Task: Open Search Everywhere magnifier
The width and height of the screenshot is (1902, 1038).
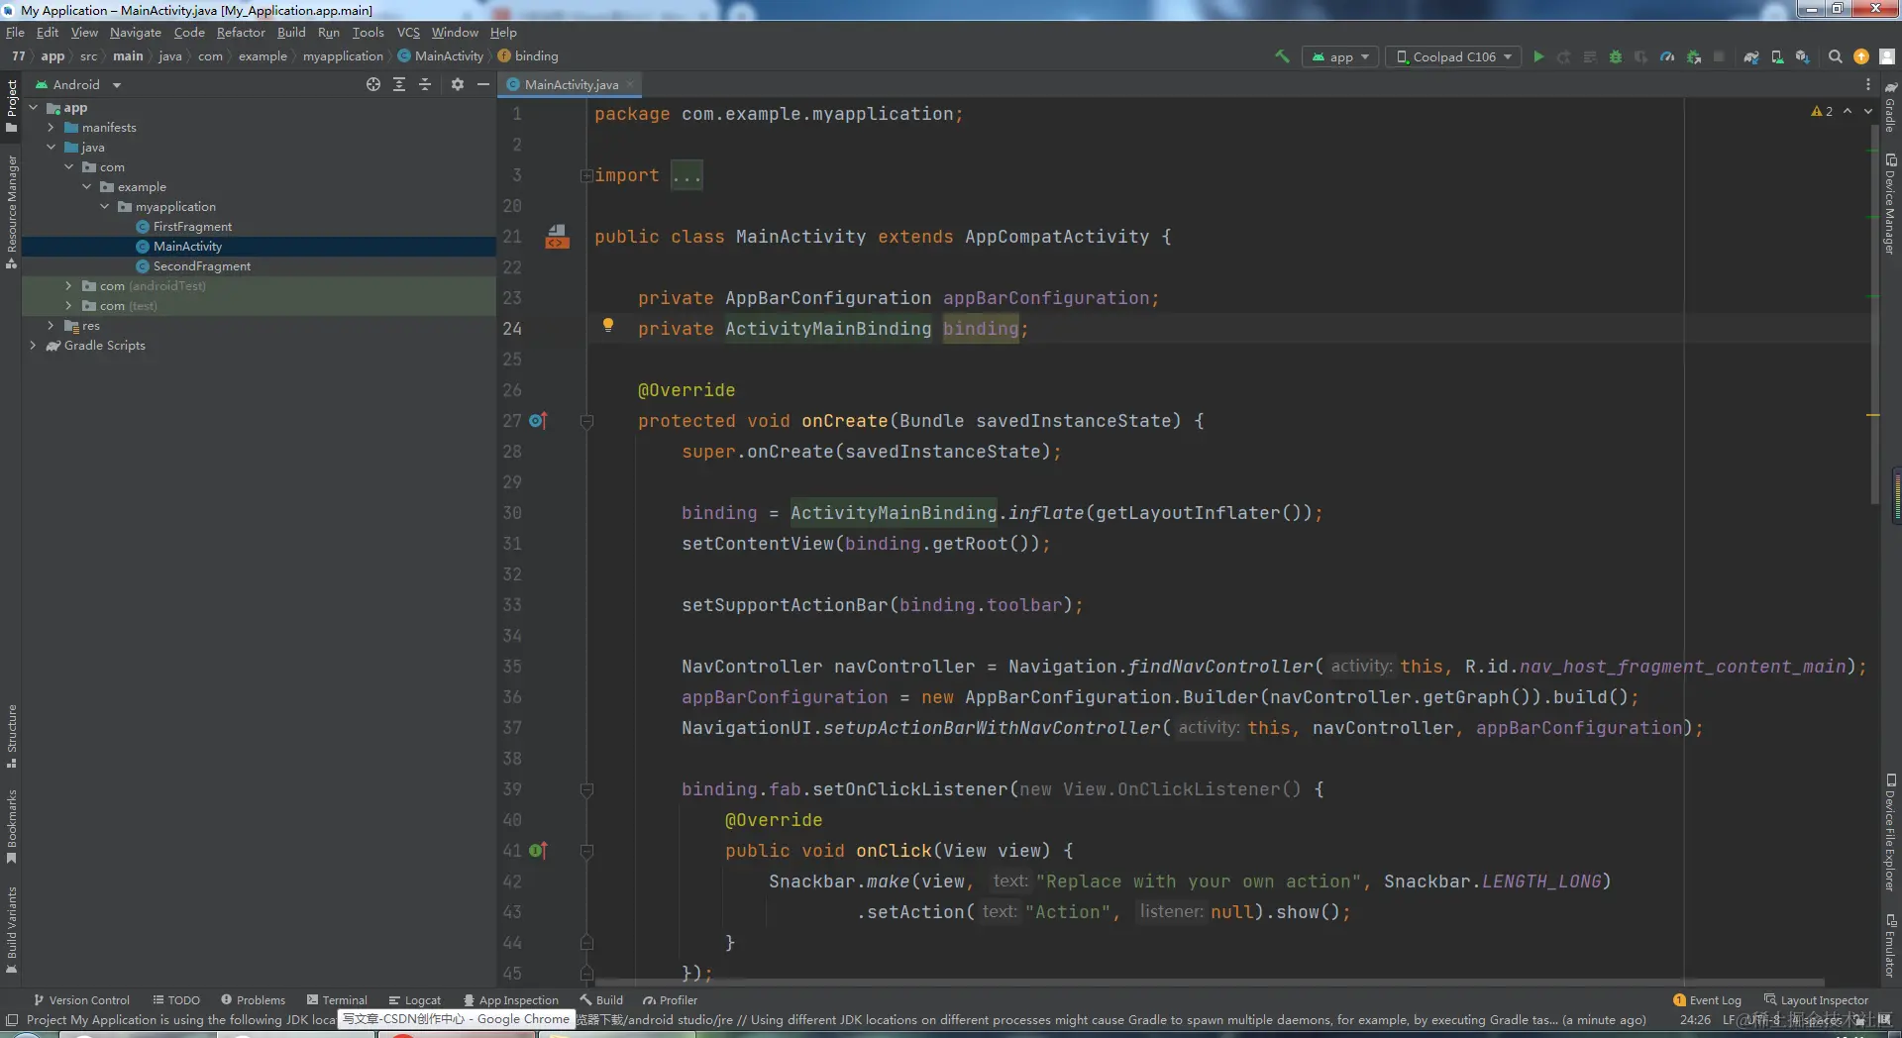Action: click(x=1836, y=56)
